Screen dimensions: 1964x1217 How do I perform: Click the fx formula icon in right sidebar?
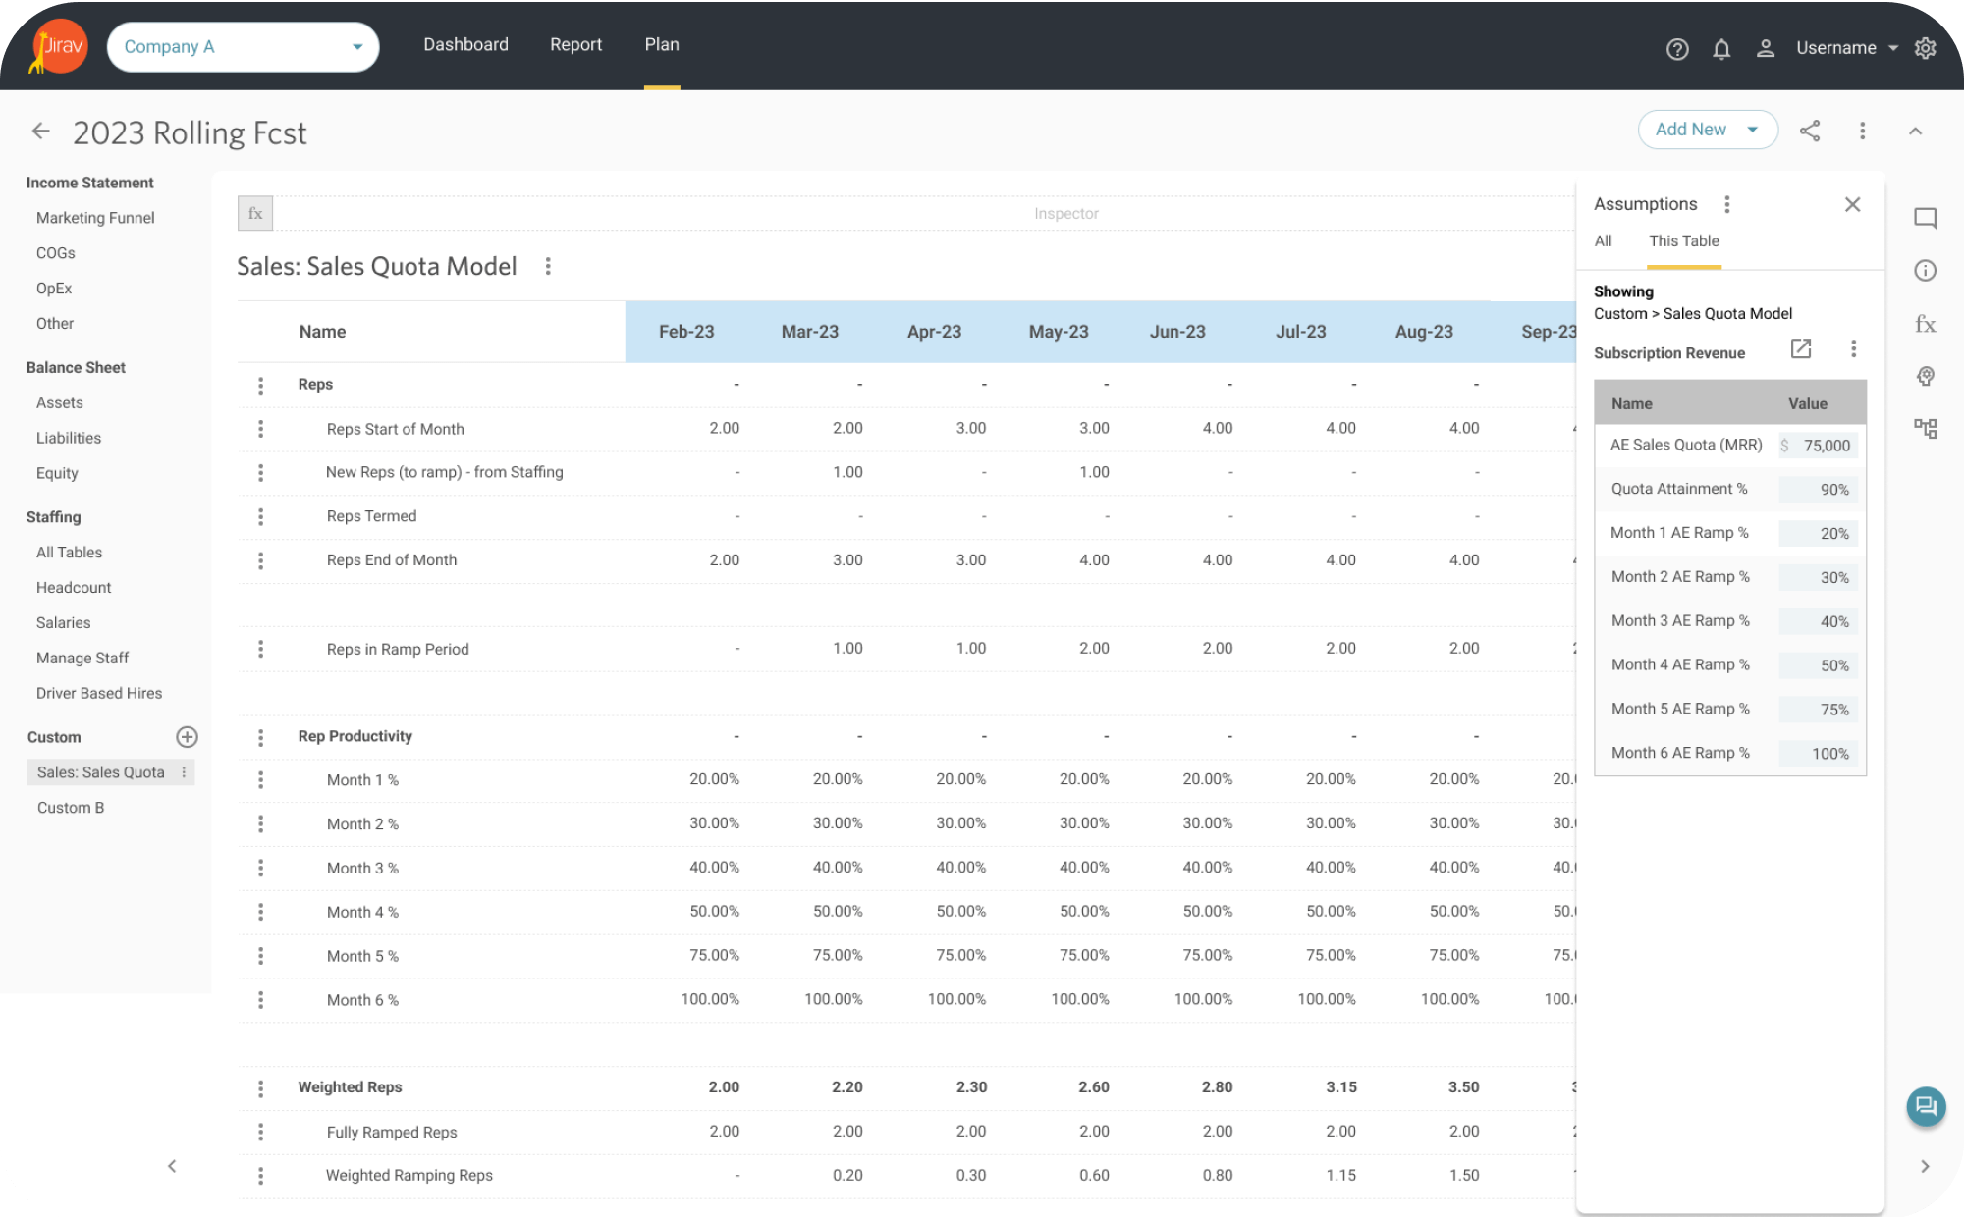[x=1925, y=324]
